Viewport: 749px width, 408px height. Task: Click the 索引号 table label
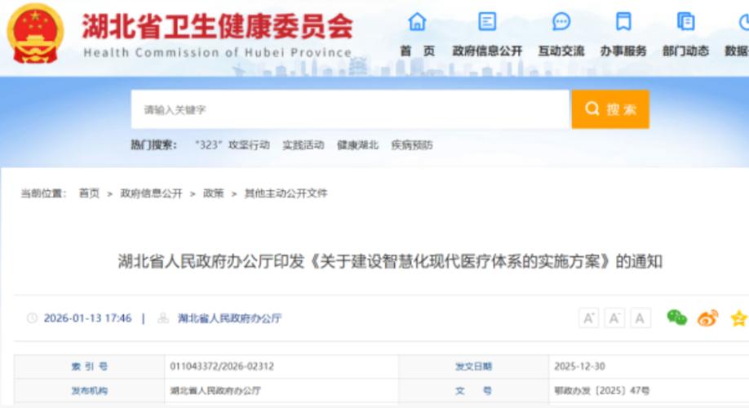click(90, 366)
